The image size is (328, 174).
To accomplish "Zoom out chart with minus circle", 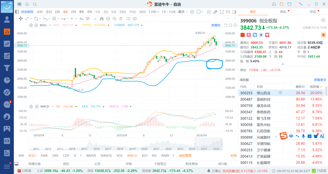I will (x=230, y=25).
